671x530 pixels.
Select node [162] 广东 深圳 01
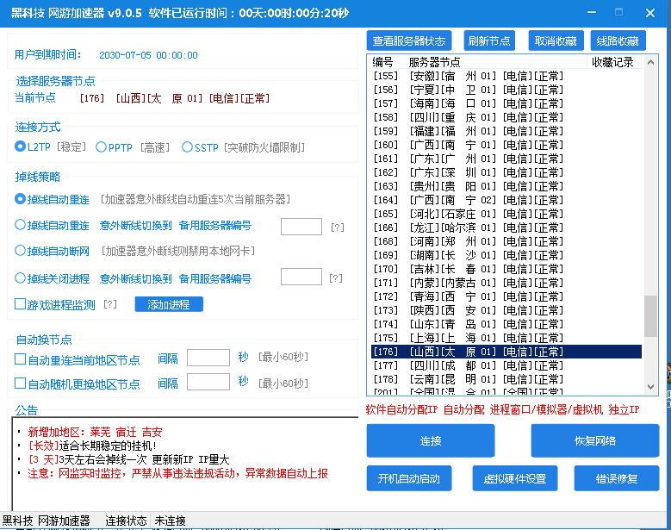[x=506, y=172]
